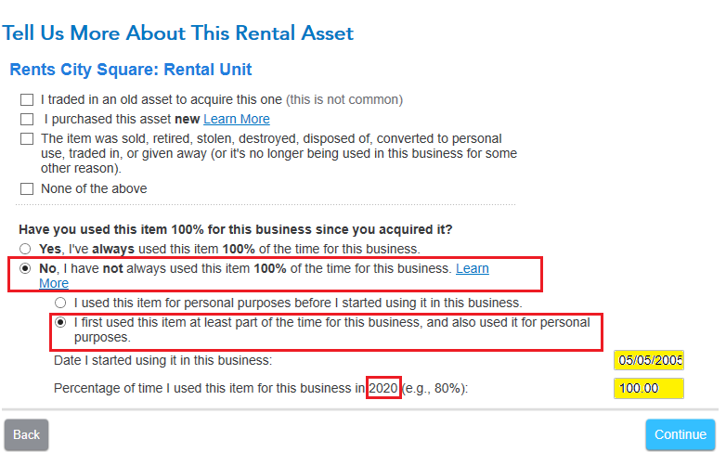Click the Percentage of time label text
Screen dimensions: 726x452
[x=209, y=388]
